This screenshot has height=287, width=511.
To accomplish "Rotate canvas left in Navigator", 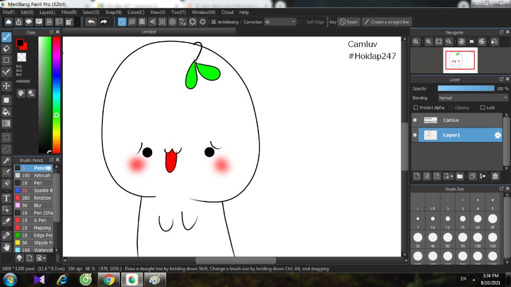I will (x=462, y=42).
